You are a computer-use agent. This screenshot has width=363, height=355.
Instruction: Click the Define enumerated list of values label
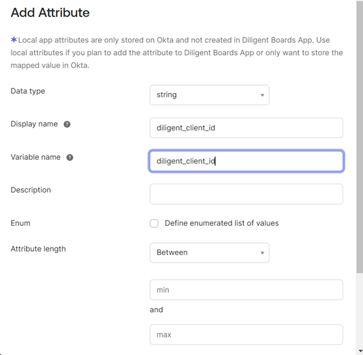[x=221, y=223]
